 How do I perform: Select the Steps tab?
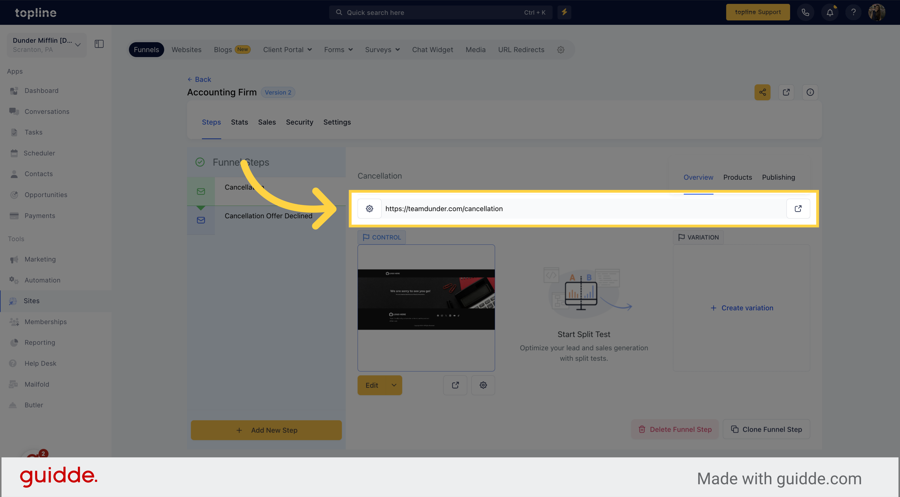pyautogui.click(x=211, y=122)
